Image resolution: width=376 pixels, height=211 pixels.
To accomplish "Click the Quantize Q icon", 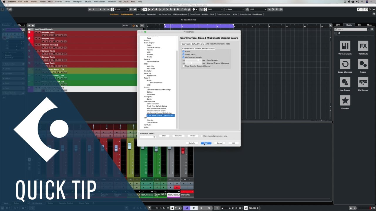I will pos(247,9).
